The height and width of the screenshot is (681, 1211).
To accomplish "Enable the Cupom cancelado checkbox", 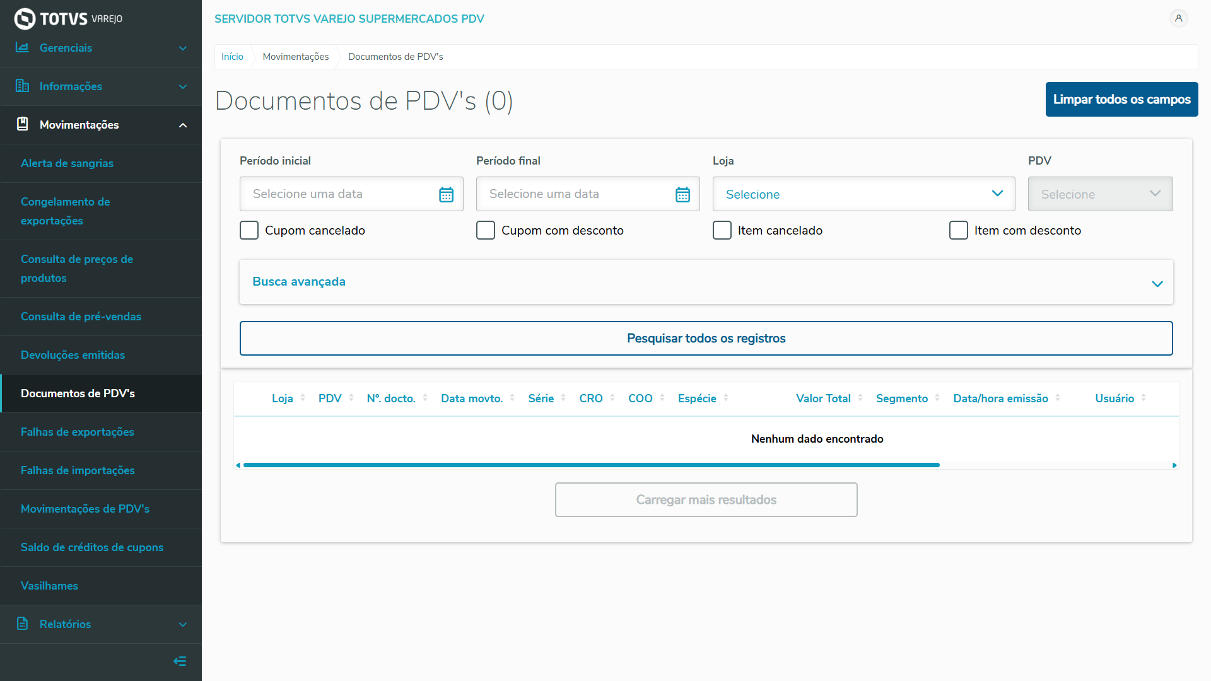I will (249, 230).
